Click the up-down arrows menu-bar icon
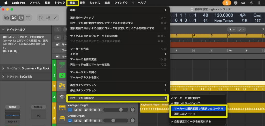The image size is (265, 126). pyautogui.click(x=259, y=3)
